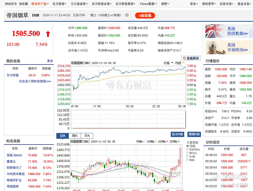This screenshot has height=191, width=253.
Task: Open 东方财富 in my watchlist
Action: (12, 75)
